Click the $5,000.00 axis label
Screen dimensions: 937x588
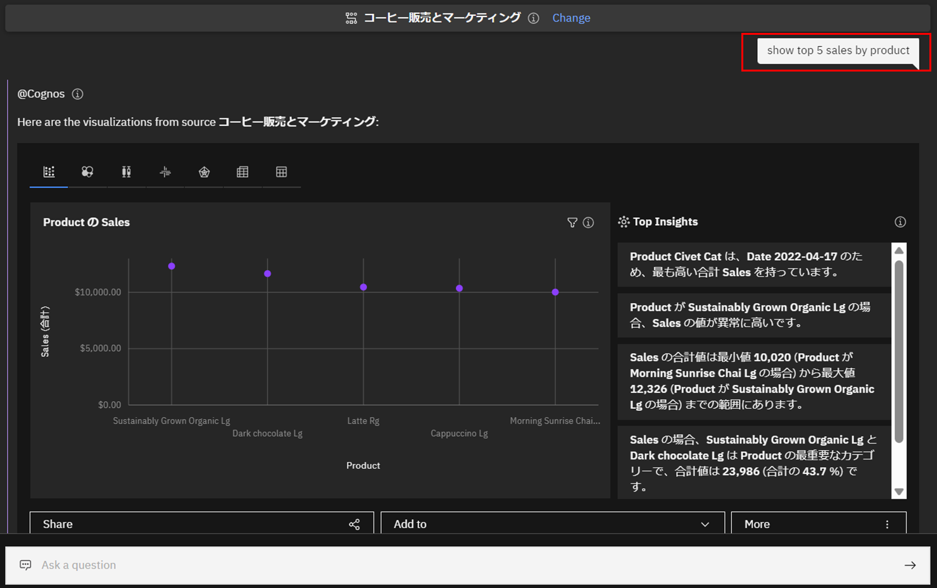coord(100,348)
